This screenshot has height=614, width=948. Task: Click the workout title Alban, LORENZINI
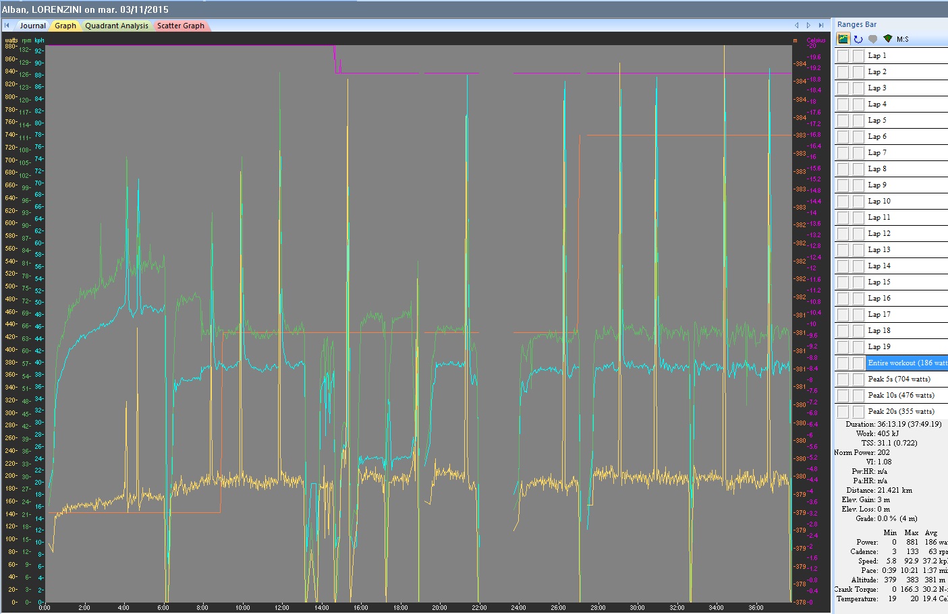pyautogui.click(x=85, y=9)
